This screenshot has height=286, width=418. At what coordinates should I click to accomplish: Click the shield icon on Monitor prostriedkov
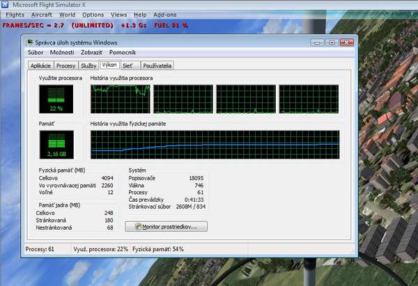138,227
